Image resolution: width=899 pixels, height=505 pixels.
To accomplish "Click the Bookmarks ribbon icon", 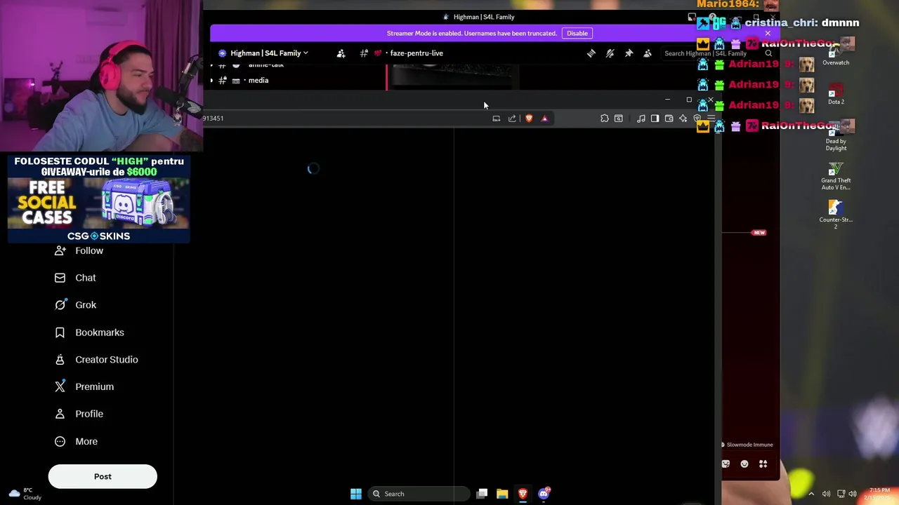I will point(60,332).
